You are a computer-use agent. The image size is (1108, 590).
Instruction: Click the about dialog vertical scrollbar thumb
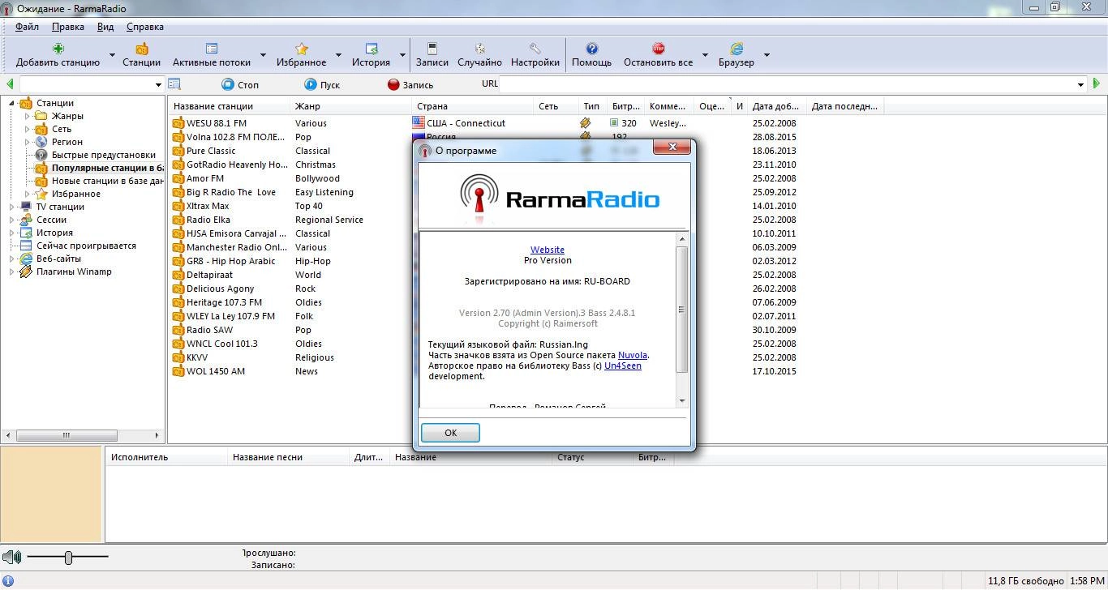[681, 310]
